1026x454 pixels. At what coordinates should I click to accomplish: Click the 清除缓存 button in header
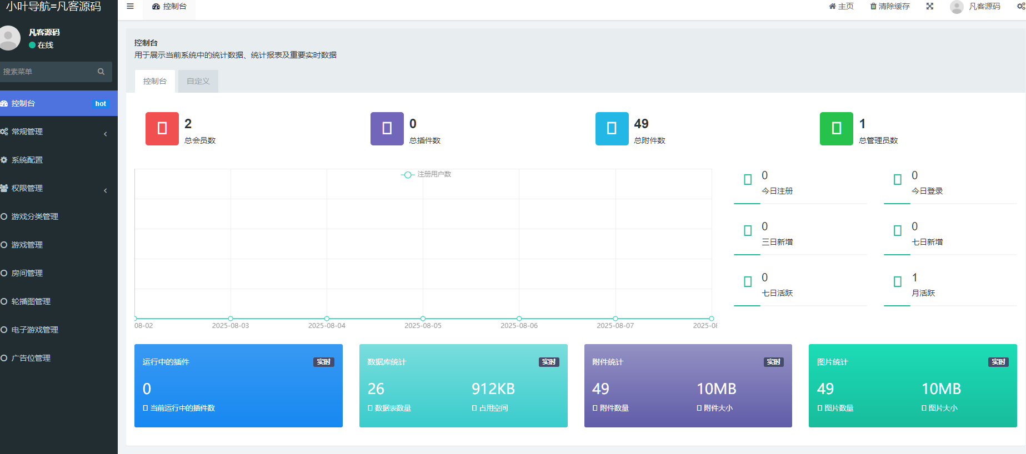coord(890,7)
